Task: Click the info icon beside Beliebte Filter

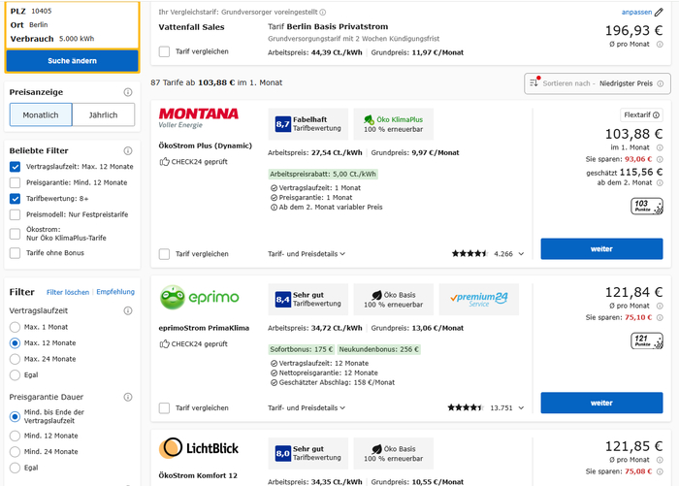Action: [128, 150]
